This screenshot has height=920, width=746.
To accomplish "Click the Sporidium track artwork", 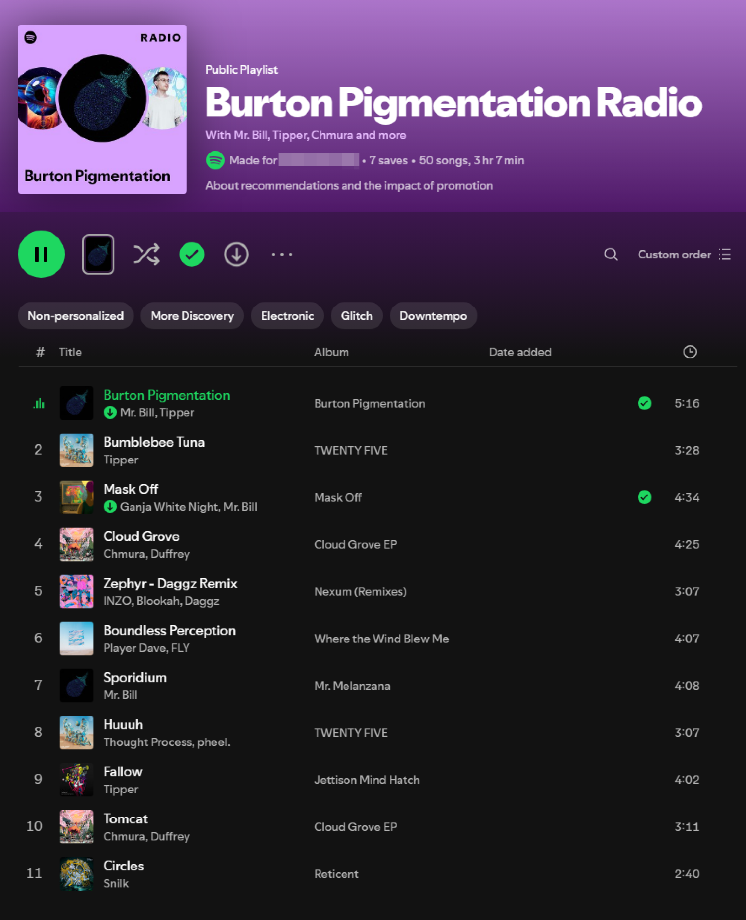I will (x=76, y=685).
